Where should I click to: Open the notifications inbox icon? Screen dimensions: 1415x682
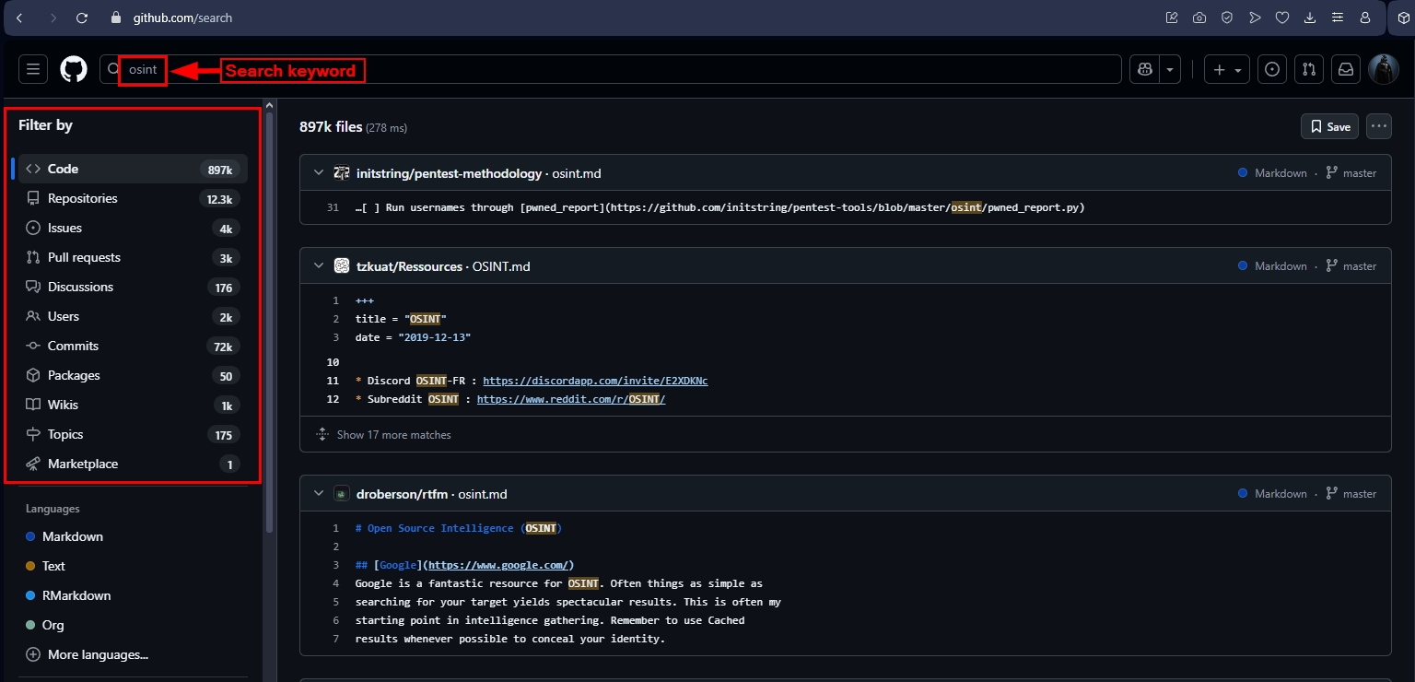point(1346,69)
